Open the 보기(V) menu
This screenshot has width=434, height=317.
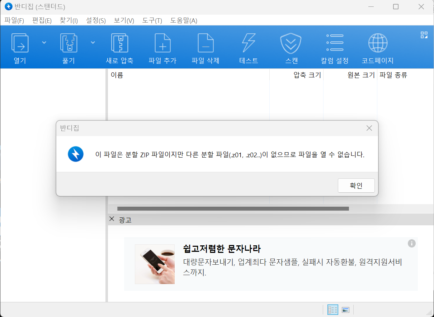[x=124, y=20]
